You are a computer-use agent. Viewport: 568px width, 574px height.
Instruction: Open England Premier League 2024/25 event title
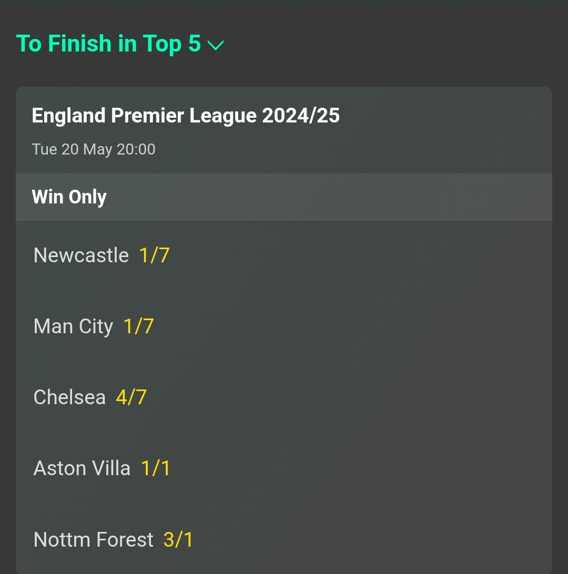(186, 116)
